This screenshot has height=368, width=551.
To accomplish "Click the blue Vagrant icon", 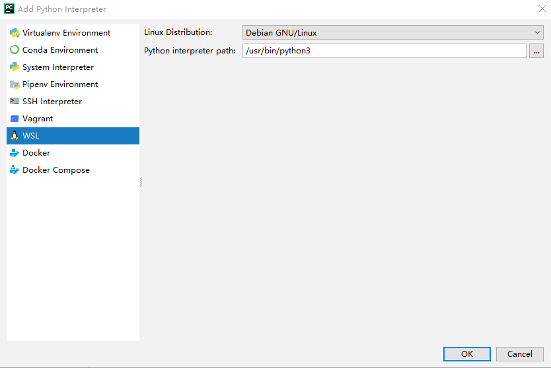I will 15,119.
